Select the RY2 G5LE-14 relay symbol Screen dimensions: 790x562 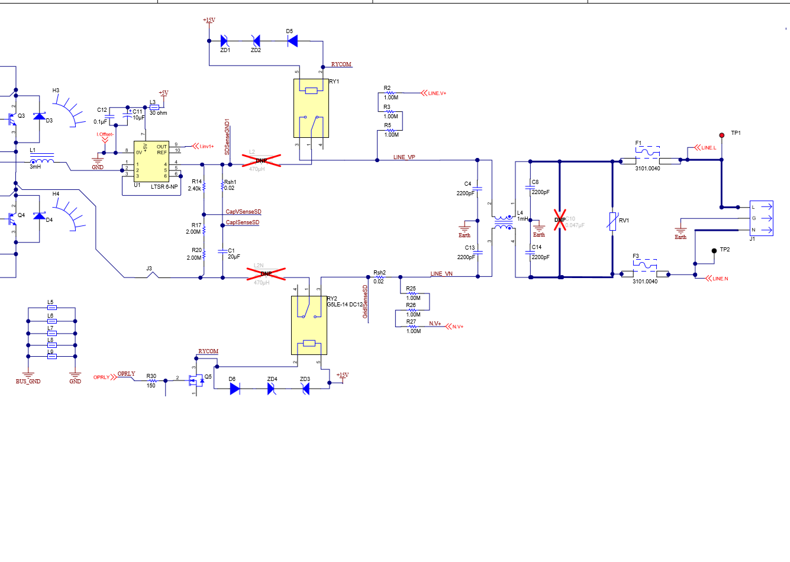coord(309,325)
